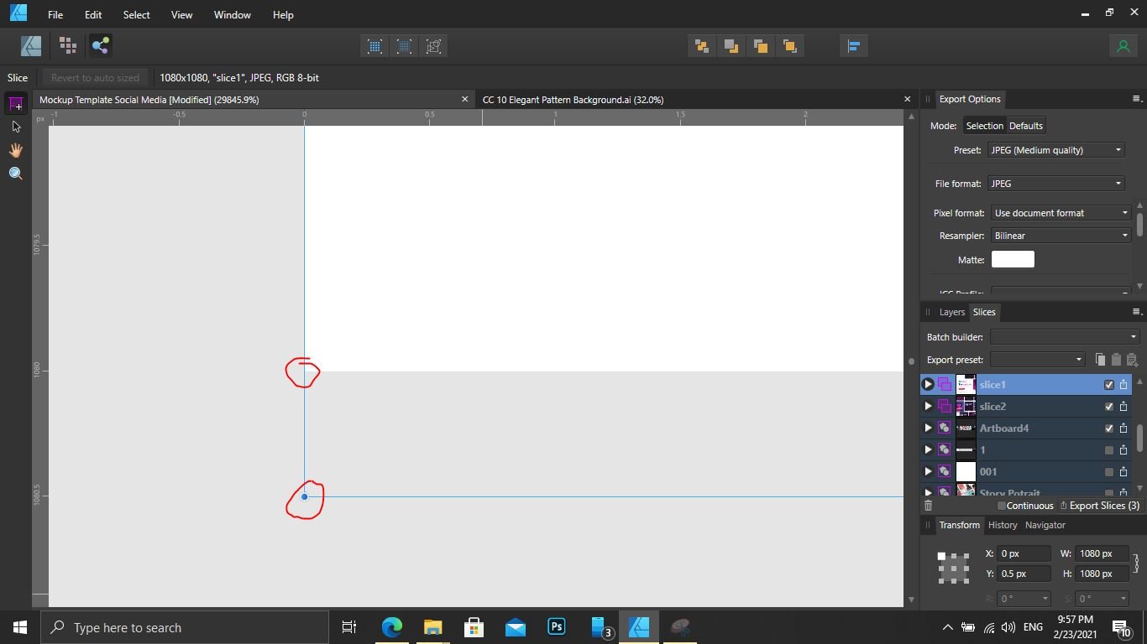Click the Y position input field
The height and width of the screenshot is (644, 1147).
[x=1024, y=574]
